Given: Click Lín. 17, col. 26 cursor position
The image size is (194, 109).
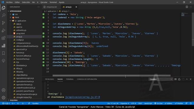Looking at the screenshot, I should tap(113, 104).
